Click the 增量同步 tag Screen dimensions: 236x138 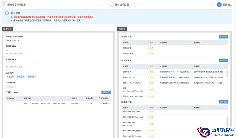pos(31,77)
